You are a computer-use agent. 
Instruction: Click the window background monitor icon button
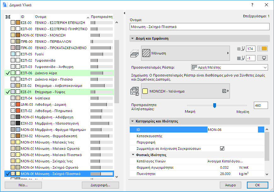tap(262, 58)
